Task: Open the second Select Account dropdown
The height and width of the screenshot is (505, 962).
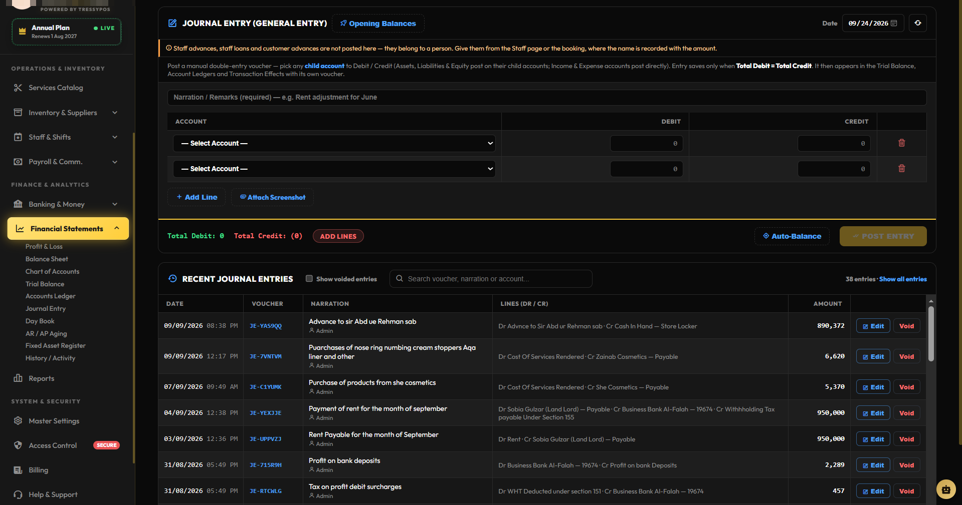Action: tap(334, 169)
